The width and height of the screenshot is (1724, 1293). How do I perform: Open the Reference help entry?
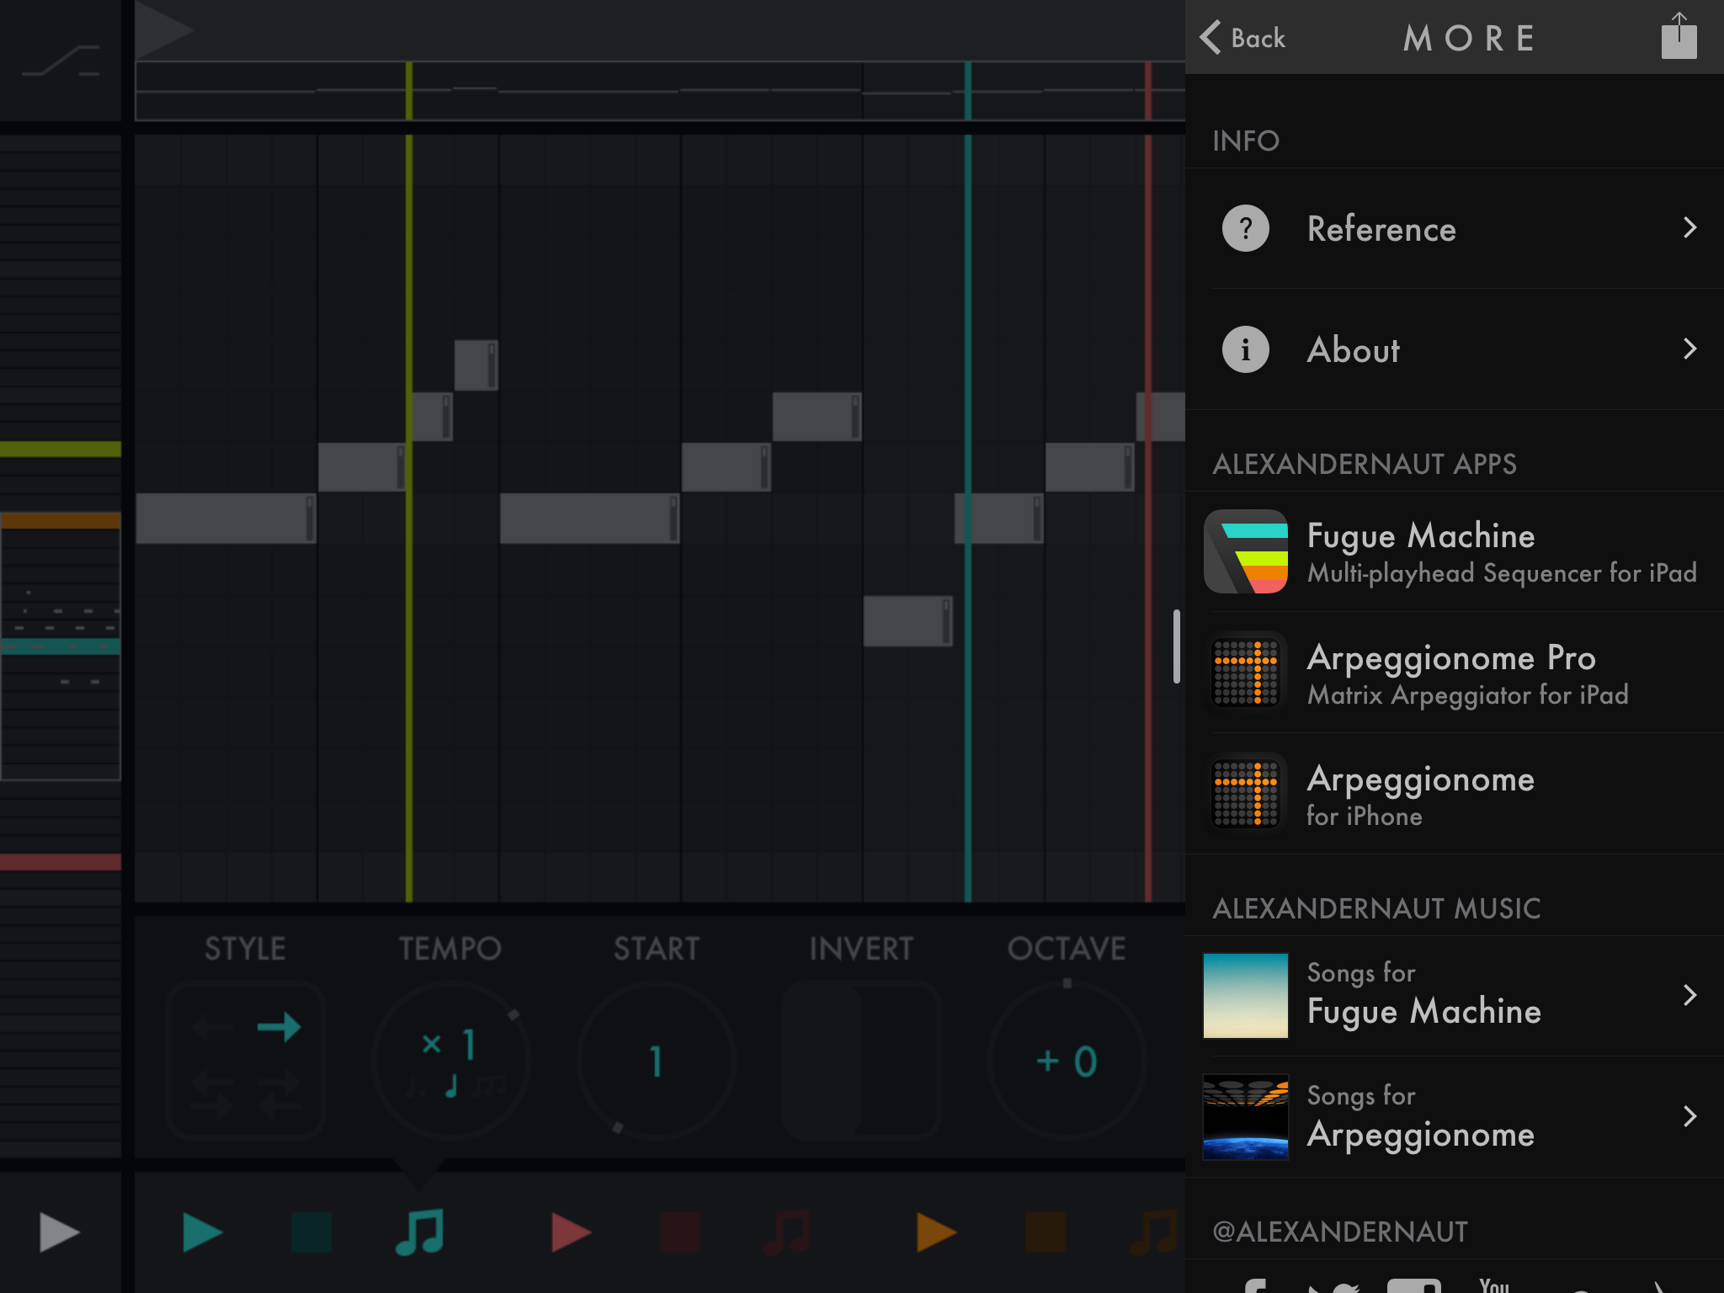[1381, 229]
